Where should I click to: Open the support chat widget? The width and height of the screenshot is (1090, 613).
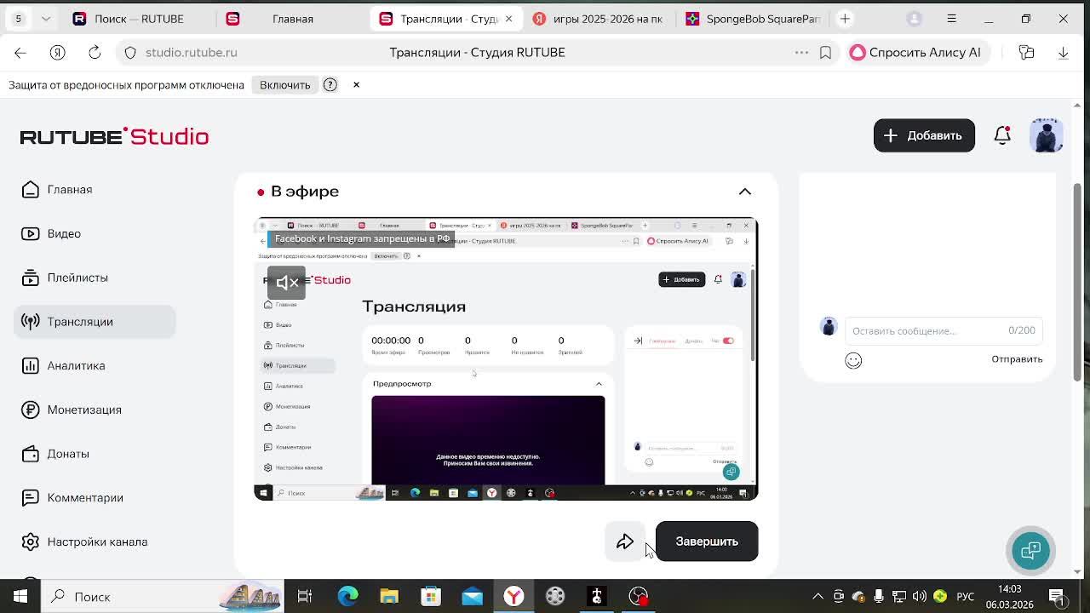pos(1031,551)
